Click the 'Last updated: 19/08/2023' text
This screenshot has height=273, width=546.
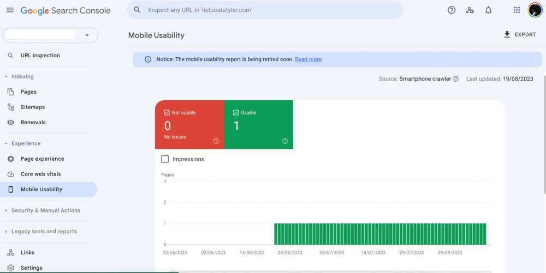500,79
